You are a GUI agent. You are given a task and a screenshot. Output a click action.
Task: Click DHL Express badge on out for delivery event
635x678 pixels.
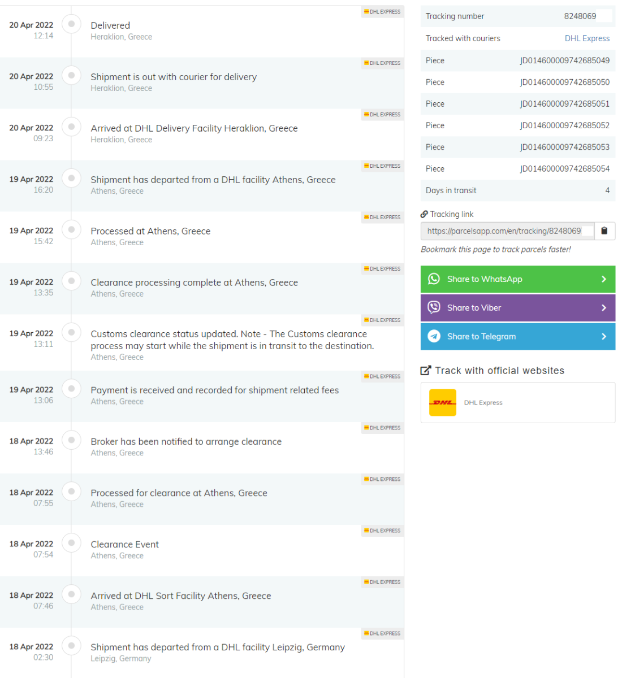pyautogui.click(x=382, y=63)
